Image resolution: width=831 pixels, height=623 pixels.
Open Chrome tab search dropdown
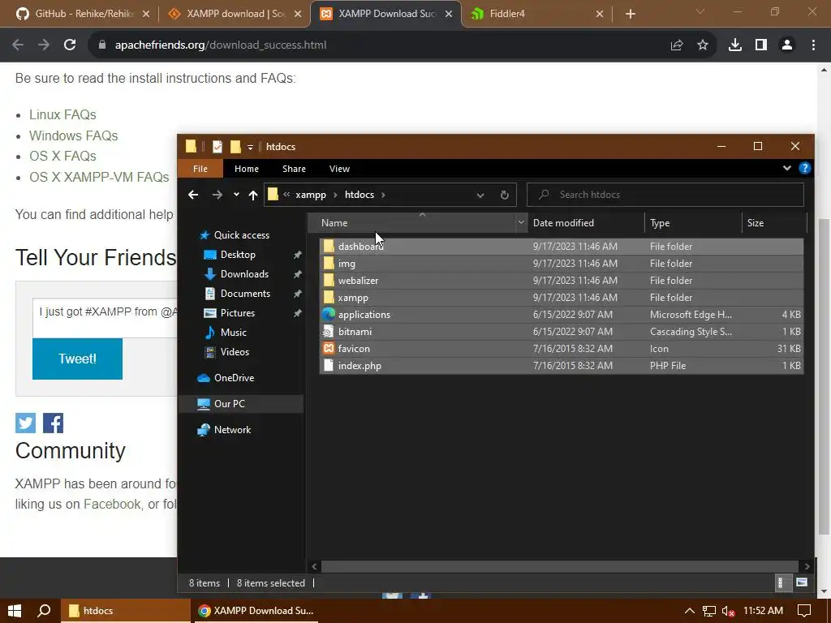point(700,11)
